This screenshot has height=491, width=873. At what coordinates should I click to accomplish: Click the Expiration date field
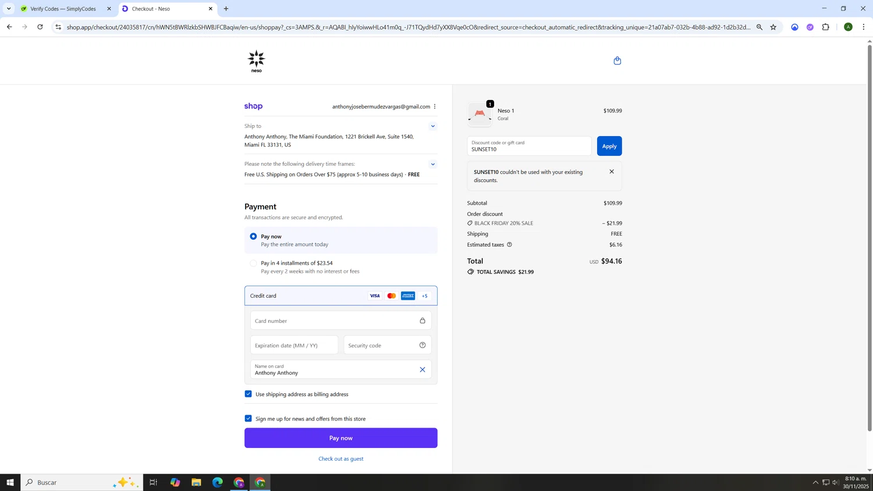[x=294, y=345]
